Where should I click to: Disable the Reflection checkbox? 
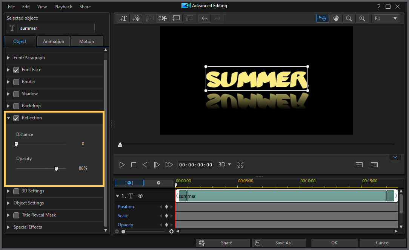click(x=16, y=118)
